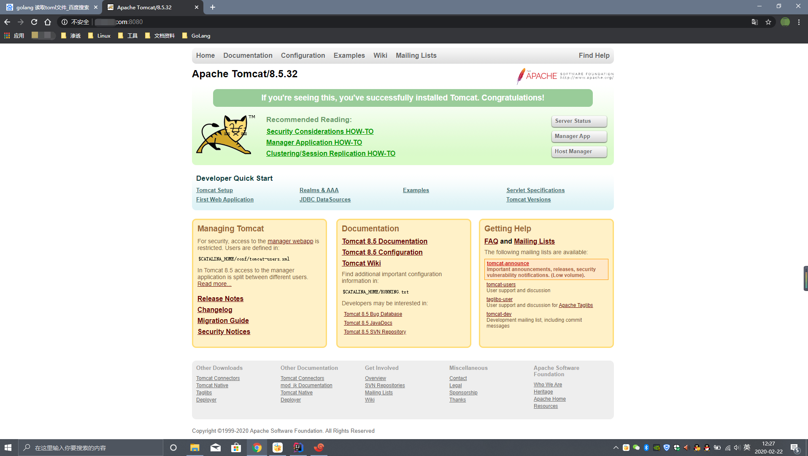Open the Security Notices link
Image resolution: width=808 pixels, height=456 pixels.
pyautogui.click(x=224, y=331)
